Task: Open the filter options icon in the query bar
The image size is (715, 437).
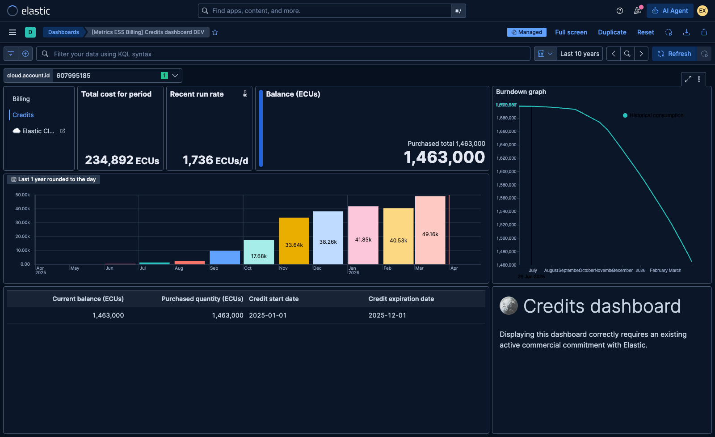Action: click(x=10, y=54)
